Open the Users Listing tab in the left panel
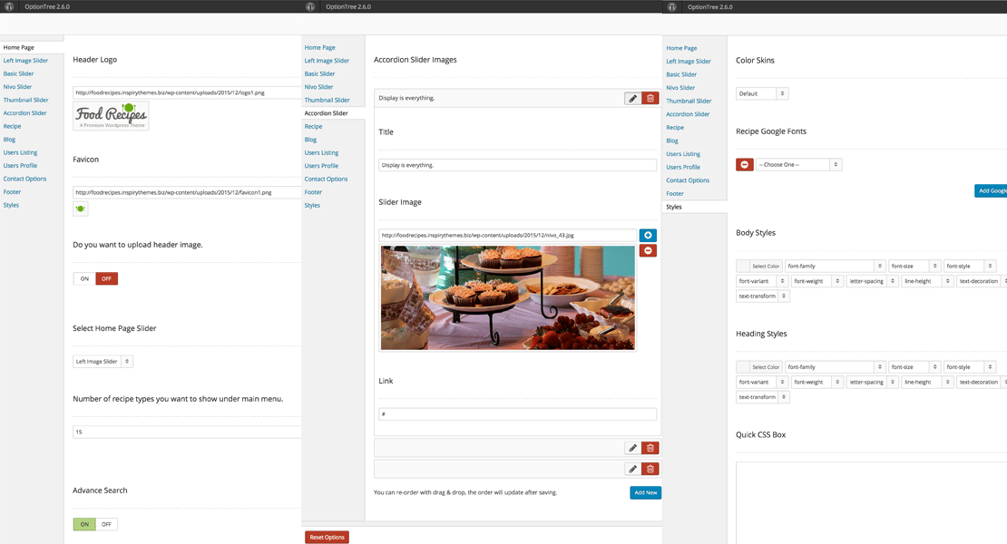The height and width of the screenshot is (544, 1007). click(x=20, y=152)
